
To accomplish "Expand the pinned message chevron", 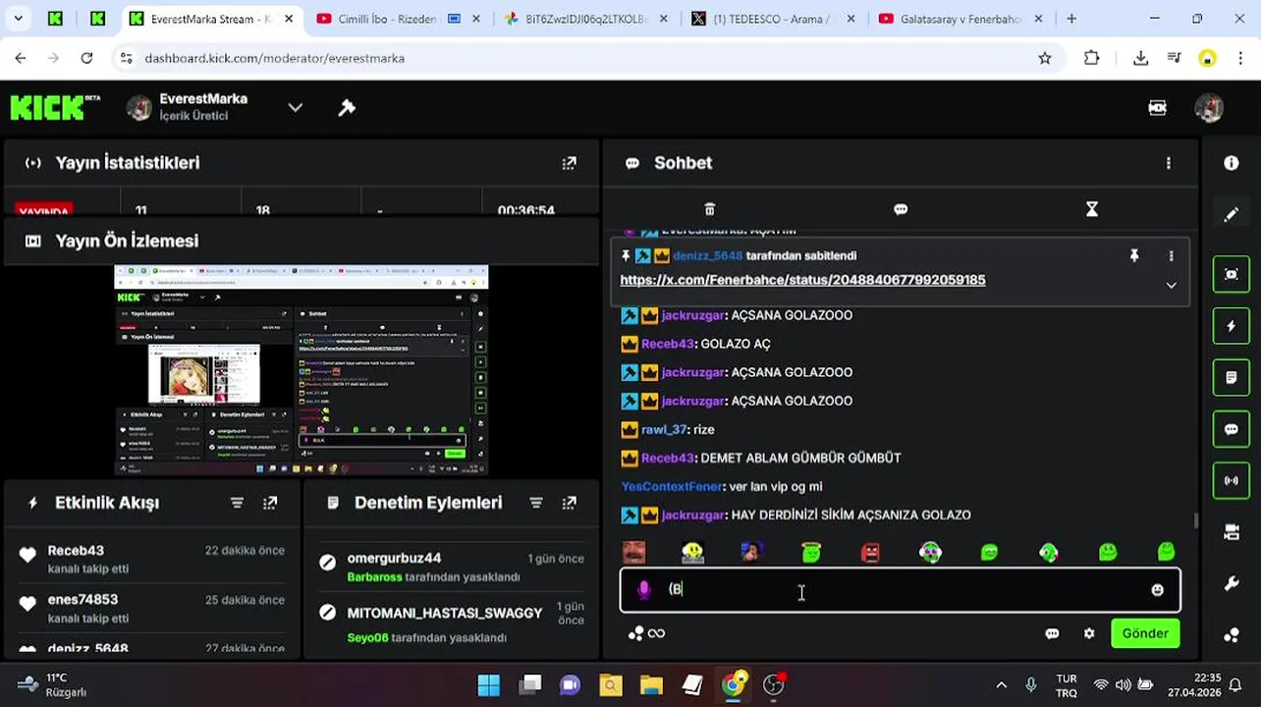I will click(x=1171, y=285).
